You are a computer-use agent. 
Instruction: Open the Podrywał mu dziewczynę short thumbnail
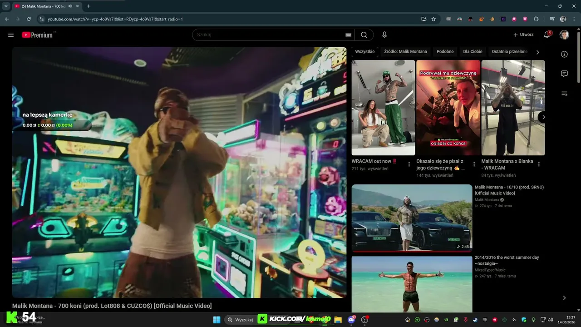pyautogui.click(x=448, y=108)
